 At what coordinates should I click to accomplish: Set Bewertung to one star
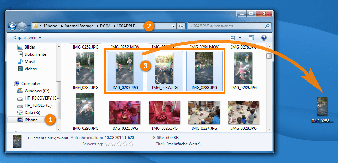coord(107,144)
